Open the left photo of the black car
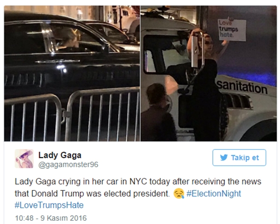Viewport: 280px width, 224px height. click(72, 74)
